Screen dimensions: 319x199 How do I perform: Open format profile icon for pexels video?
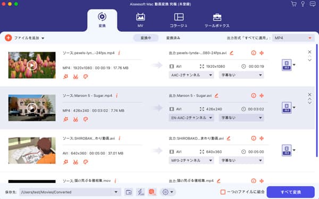[x=287, y=65]
